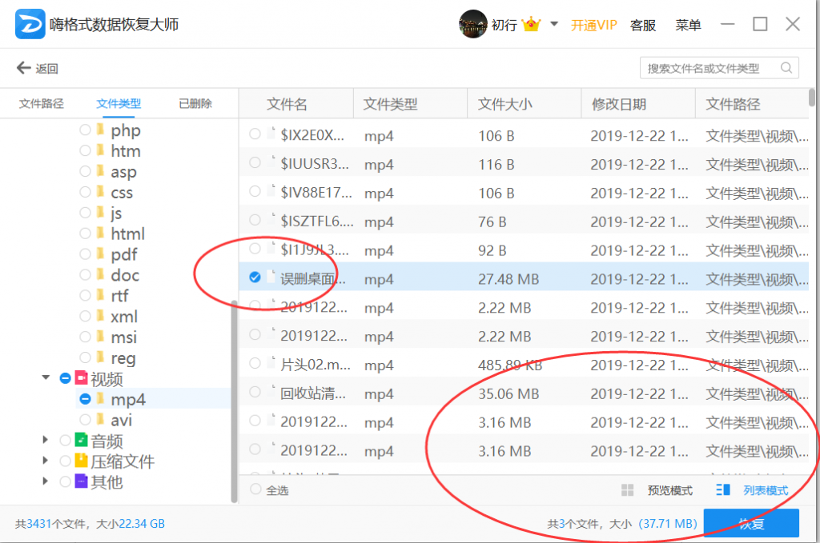Select the $IV88E17... file name
The image size is (820, 543).
click(316, 192)
